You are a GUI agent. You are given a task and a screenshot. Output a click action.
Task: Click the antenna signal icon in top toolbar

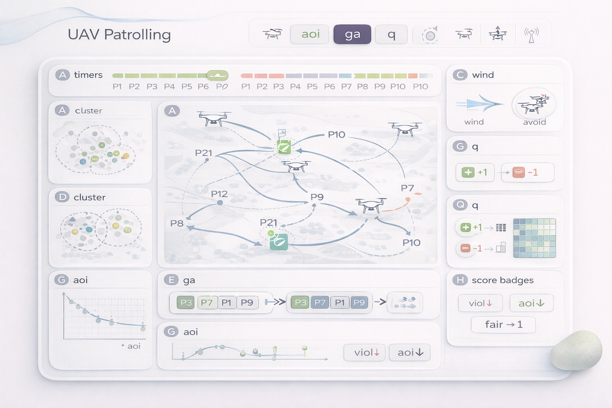(531, 35)
